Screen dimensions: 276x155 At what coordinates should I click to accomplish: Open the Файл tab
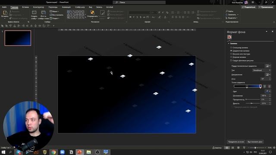click(4, 7)
